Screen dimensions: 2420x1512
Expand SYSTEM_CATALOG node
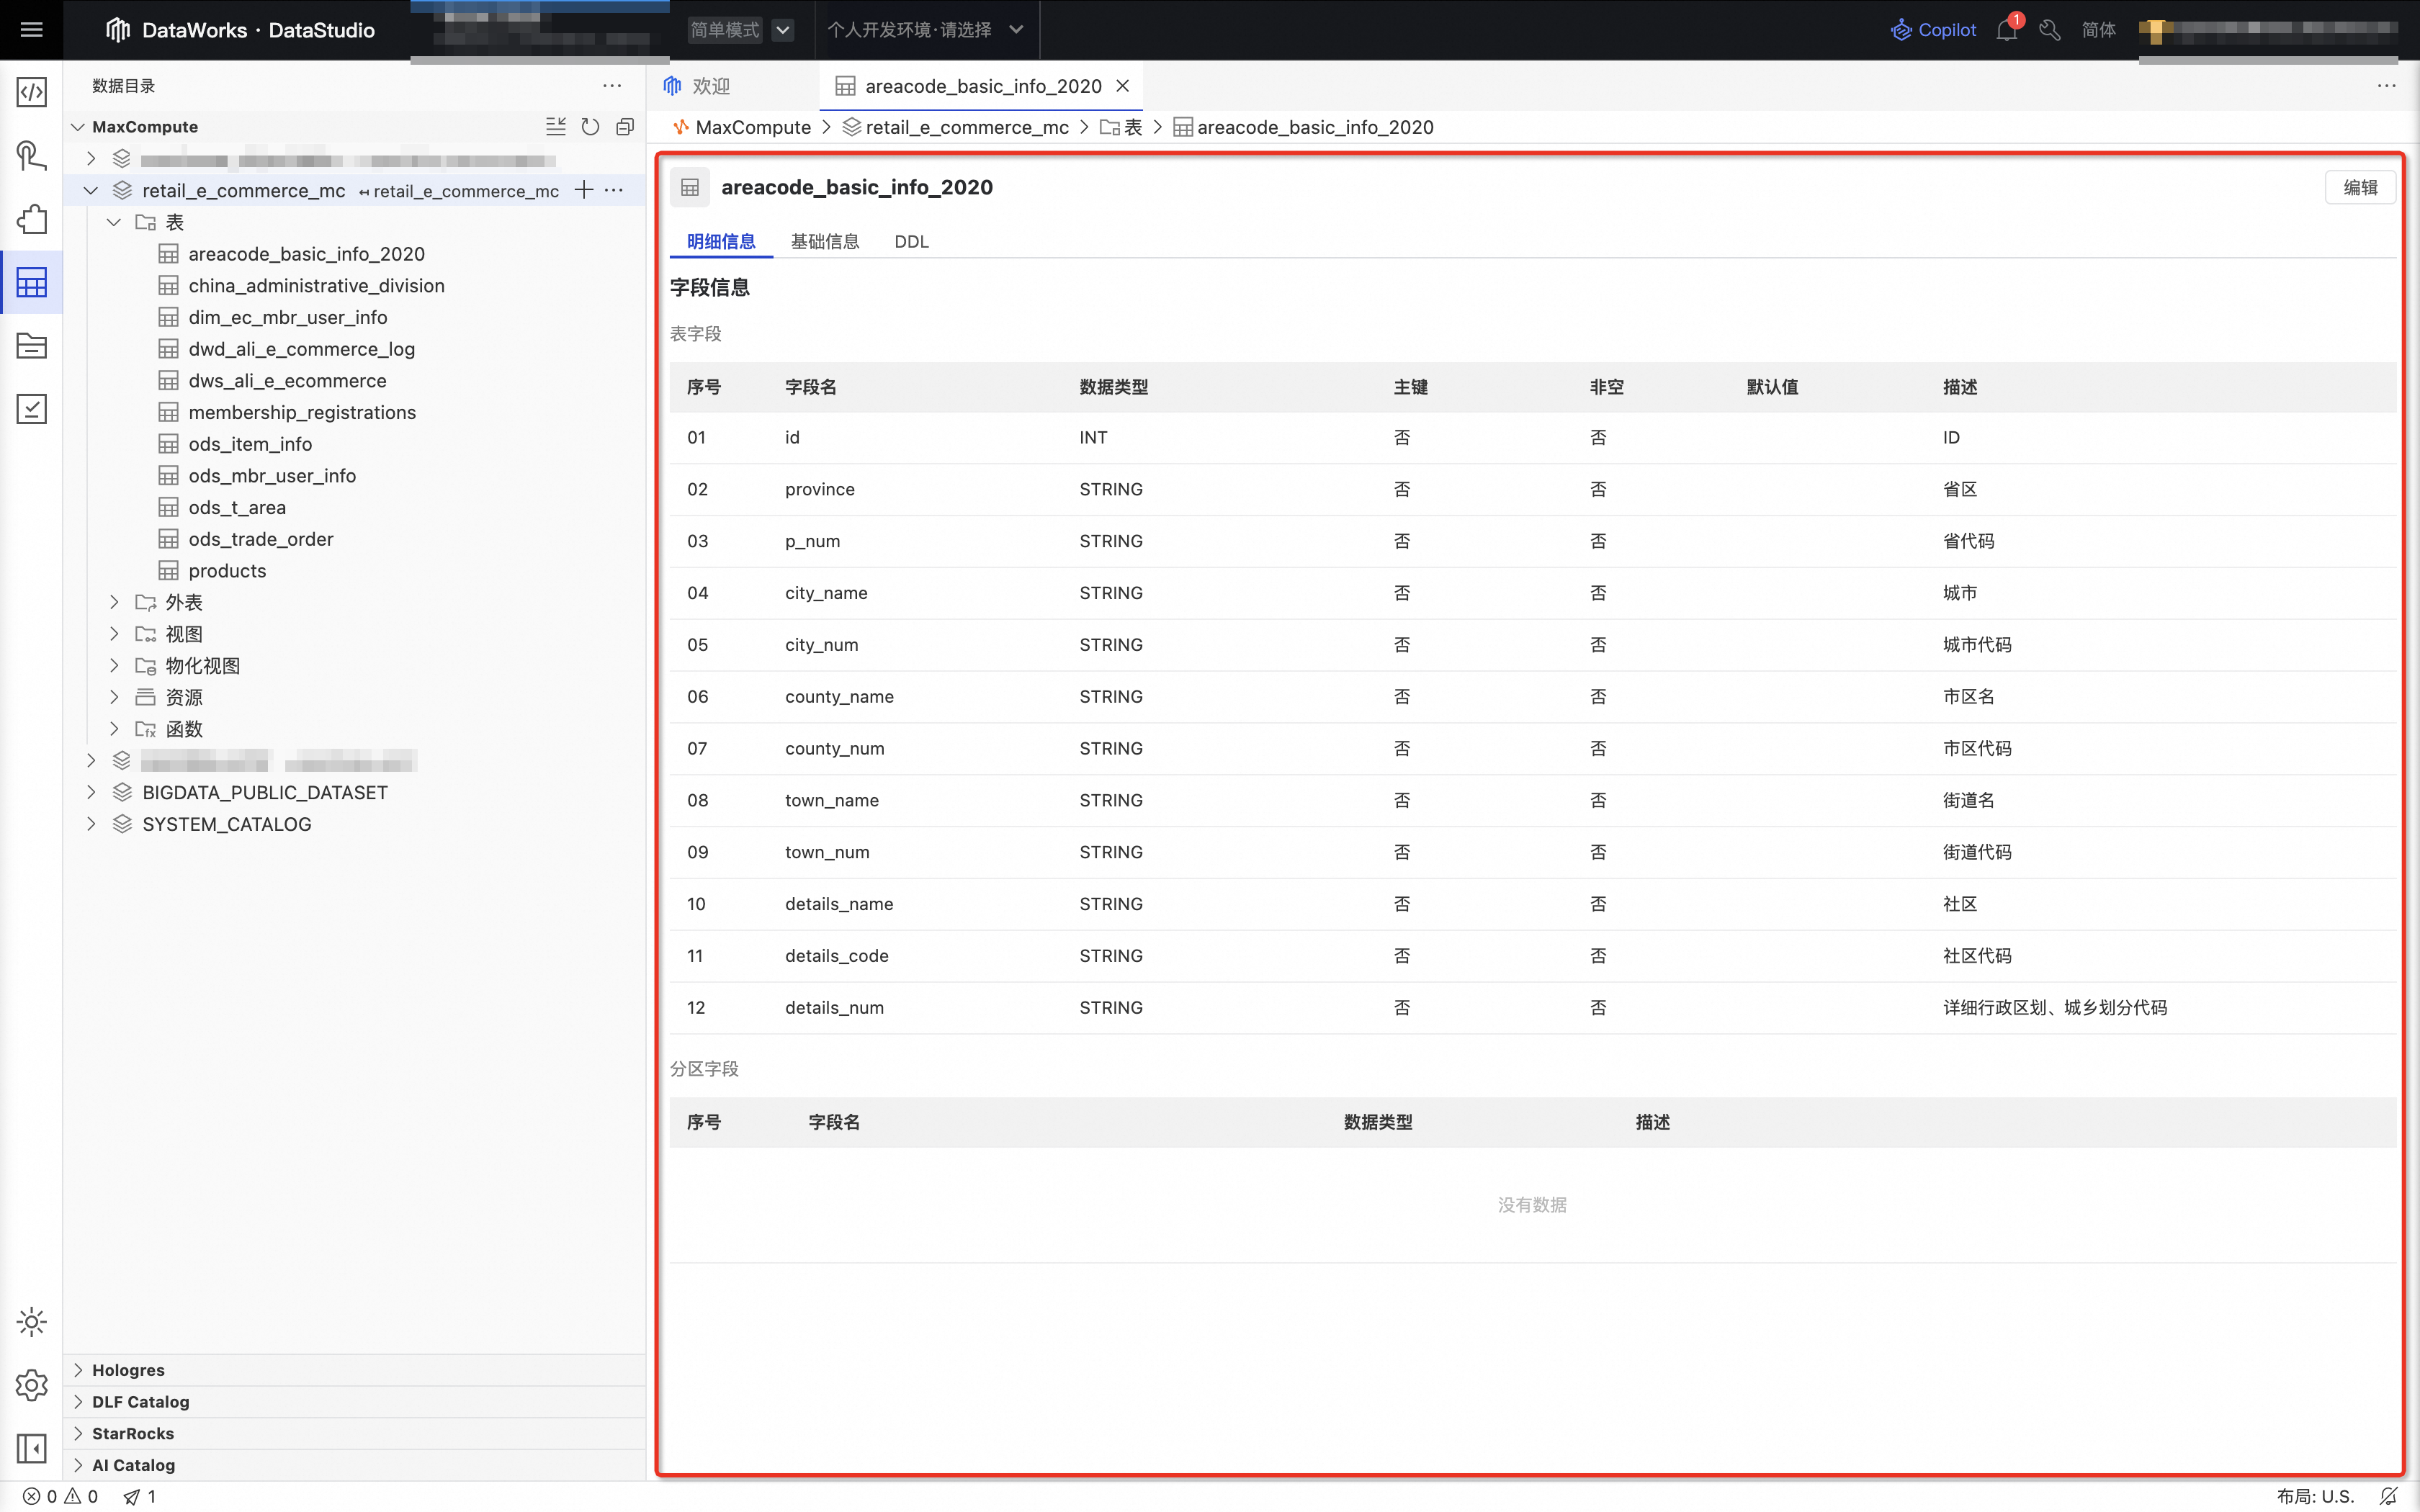(91, 824)
